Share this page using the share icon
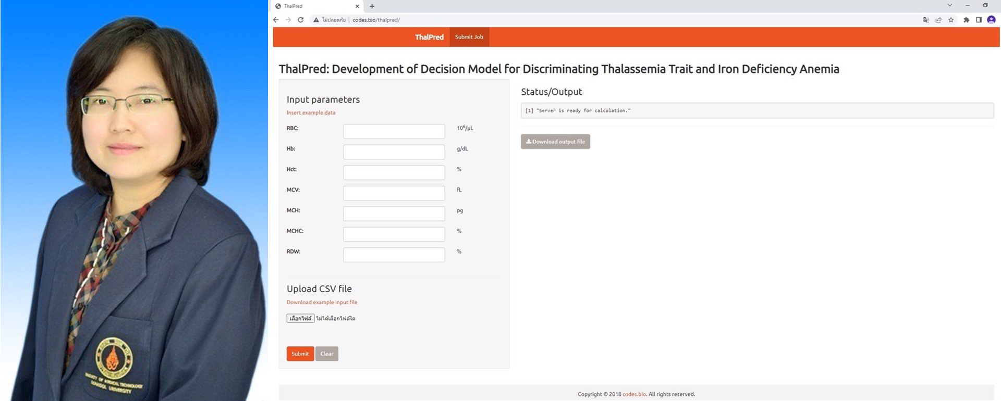The image size is (1001, 401). pos(938,20)
